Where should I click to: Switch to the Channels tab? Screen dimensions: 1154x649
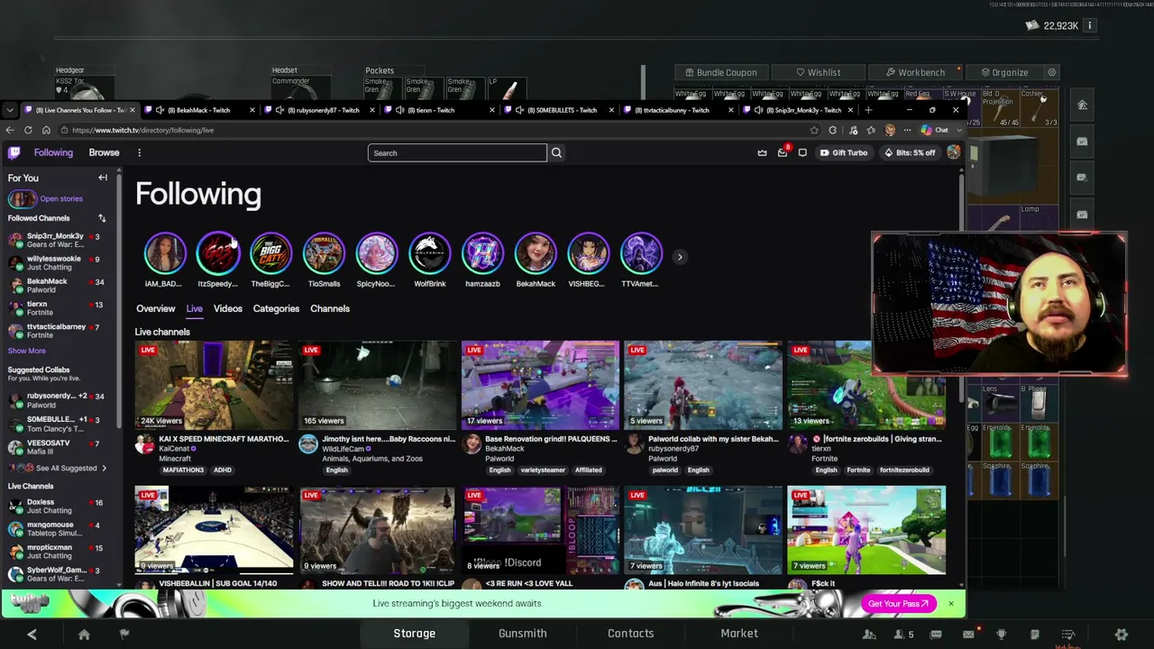(x=330, y=308)
